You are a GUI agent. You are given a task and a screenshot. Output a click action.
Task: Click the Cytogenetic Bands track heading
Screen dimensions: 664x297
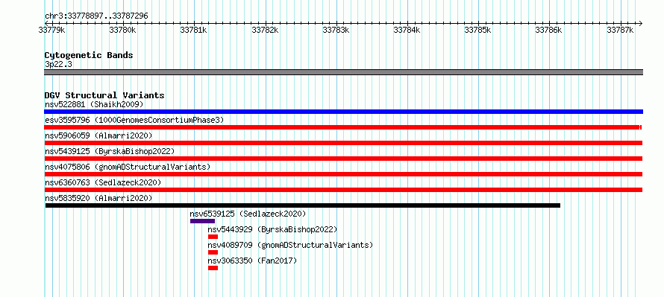coord(89,55)
